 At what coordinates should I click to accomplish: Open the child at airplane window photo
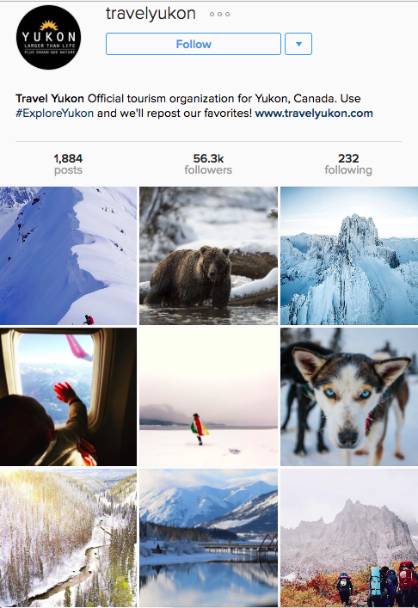[68, 396]
